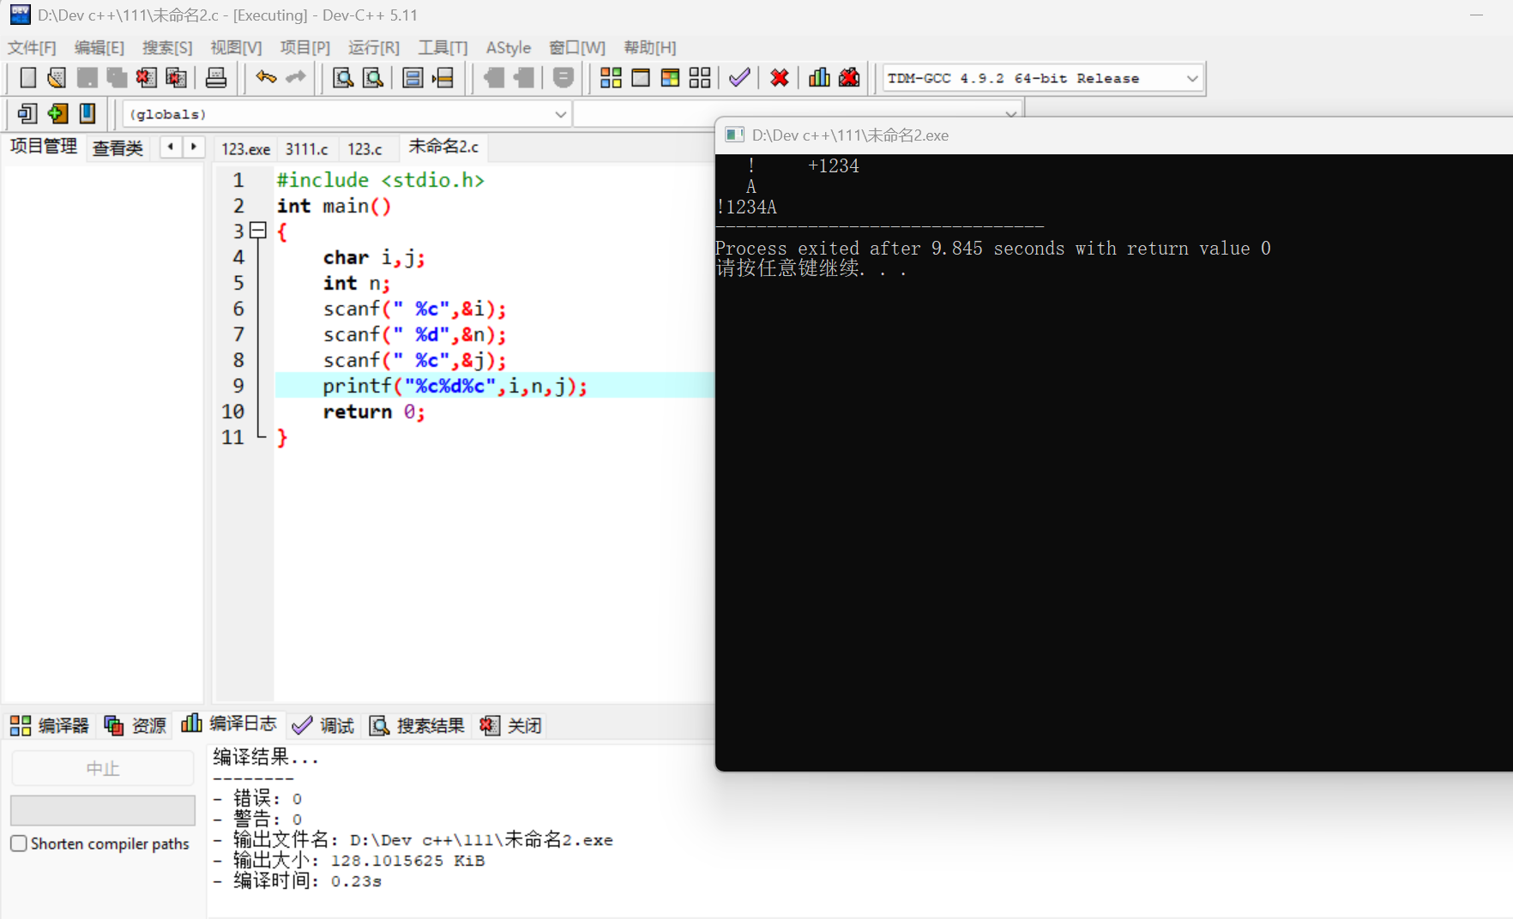Print the current file
The width and height of the screenshot is (1513, 919).
pos(216,78)
